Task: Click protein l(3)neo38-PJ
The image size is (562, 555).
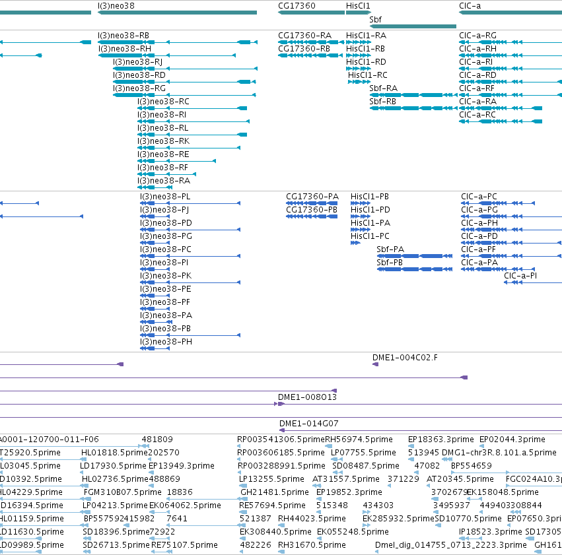Action: (155, 216)
